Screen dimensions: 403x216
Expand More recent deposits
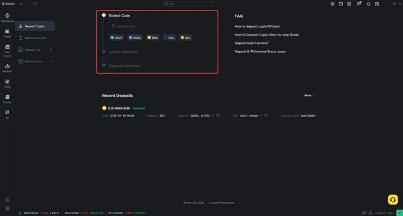coord(310,96)
